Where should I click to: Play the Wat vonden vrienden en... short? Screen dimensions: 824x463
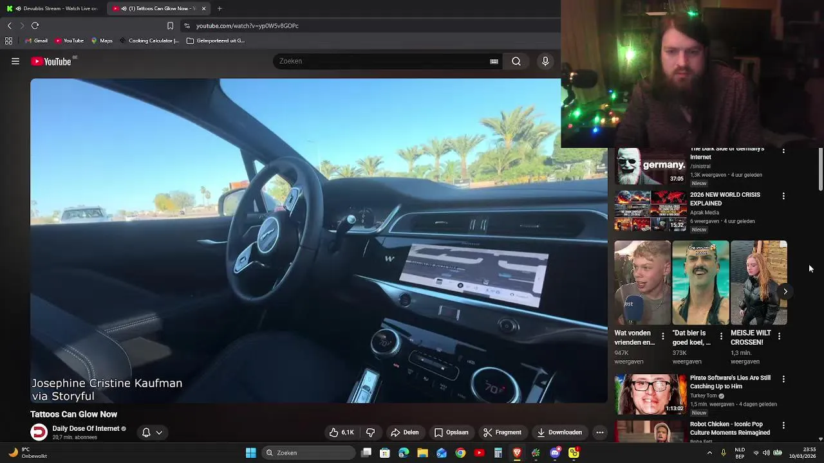642,283
